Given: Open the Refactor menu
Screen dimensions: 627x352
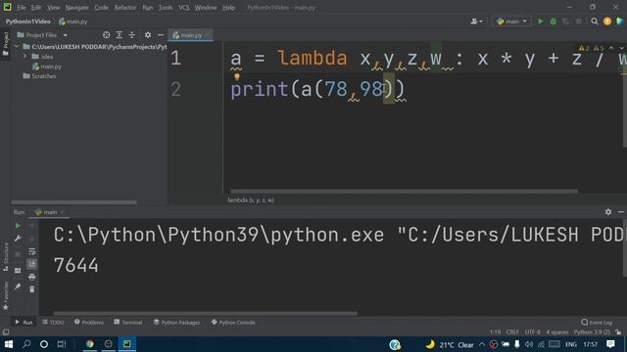Looking at the screenshot, I should point(125,8).
